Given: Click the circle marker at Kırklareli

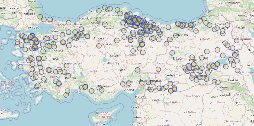Looking at the screenshot, I should pyautogui.click(x=31, y=12).
